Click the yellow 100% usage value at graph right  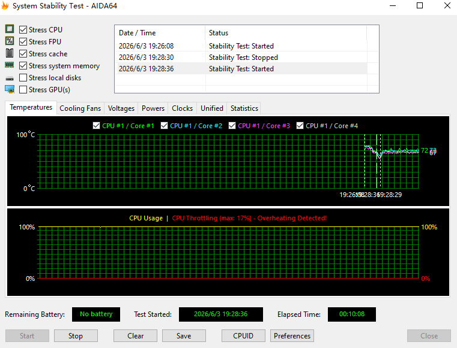[429, 227]
